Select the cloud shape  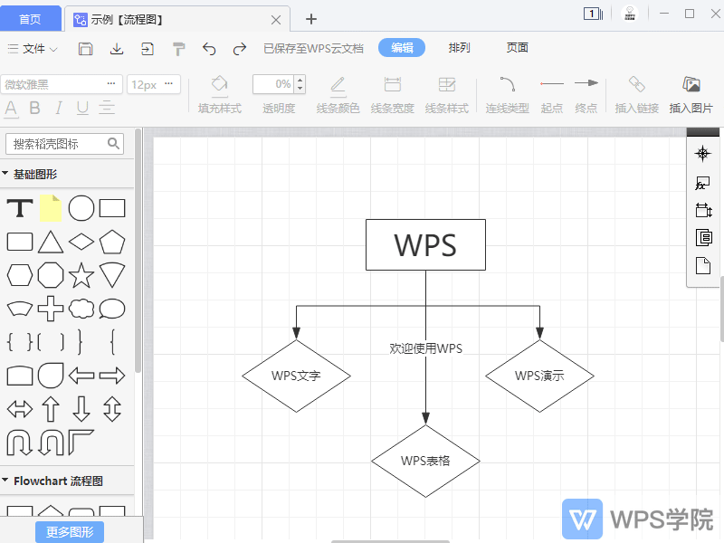coord(81,309)
